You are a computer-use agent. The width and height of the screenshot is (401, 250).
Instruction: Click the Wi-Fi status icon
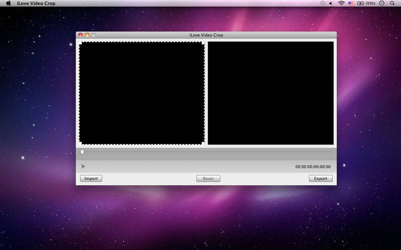pos(341,3)
